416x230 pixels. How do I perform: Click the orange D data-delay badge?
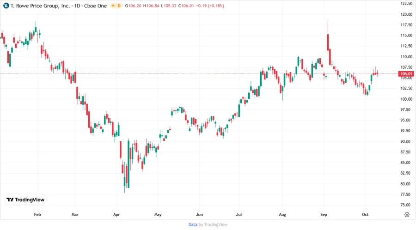119,6
